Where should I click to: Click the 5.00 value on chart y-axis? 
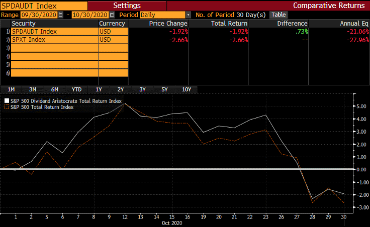pos(361,106)
